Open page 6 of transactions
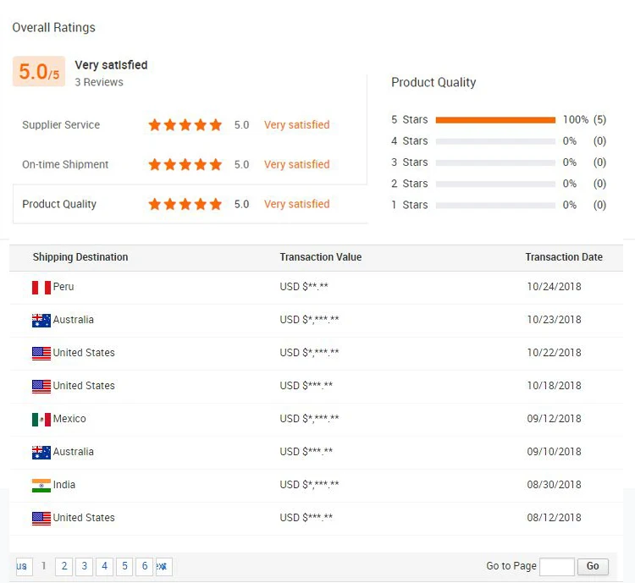Screen dimensions: 635x583 (145, 566)
